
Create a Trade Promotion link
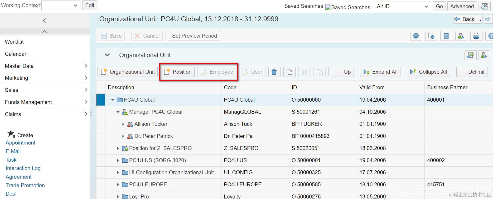click(x=25, y=185)
